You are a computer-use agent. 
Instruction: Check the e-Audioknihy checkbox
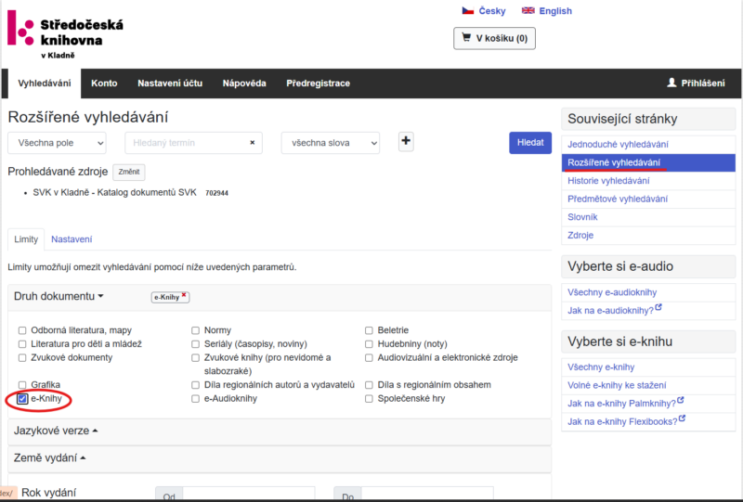click(196, 399)
